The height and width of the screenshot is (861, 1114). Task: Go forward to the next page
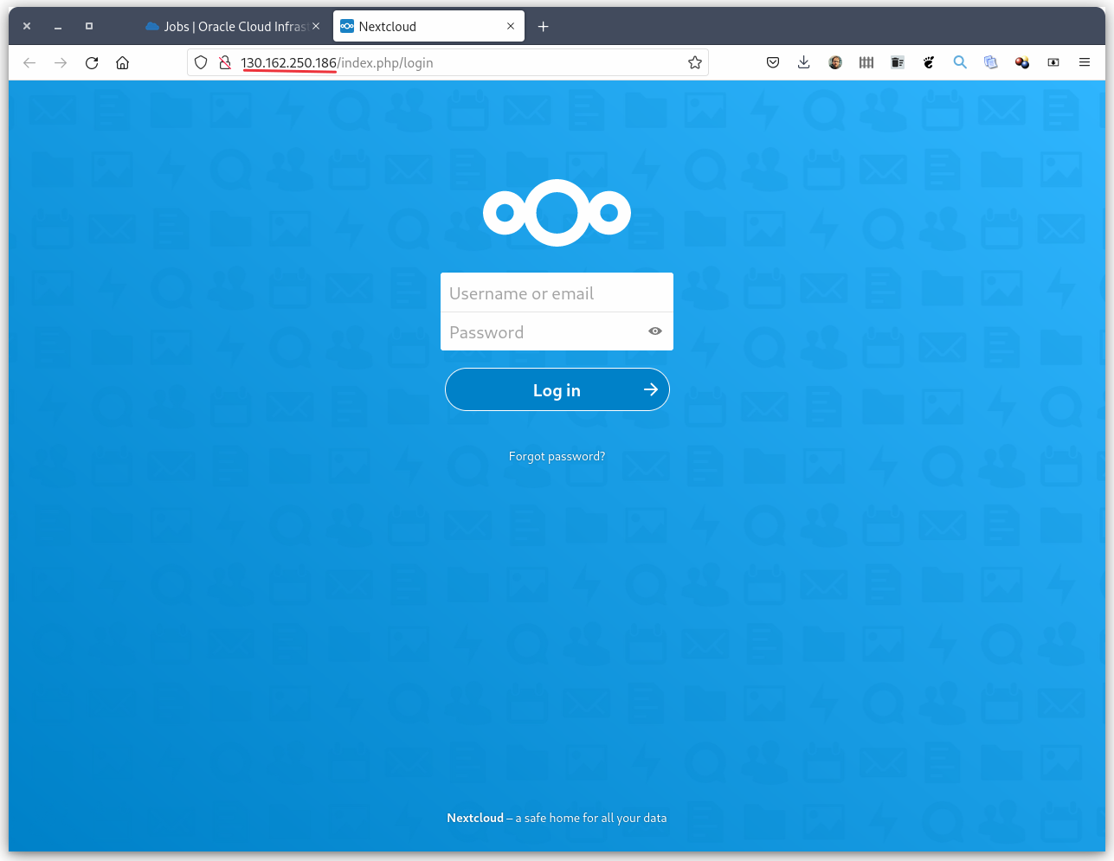[x=61, y=62]
